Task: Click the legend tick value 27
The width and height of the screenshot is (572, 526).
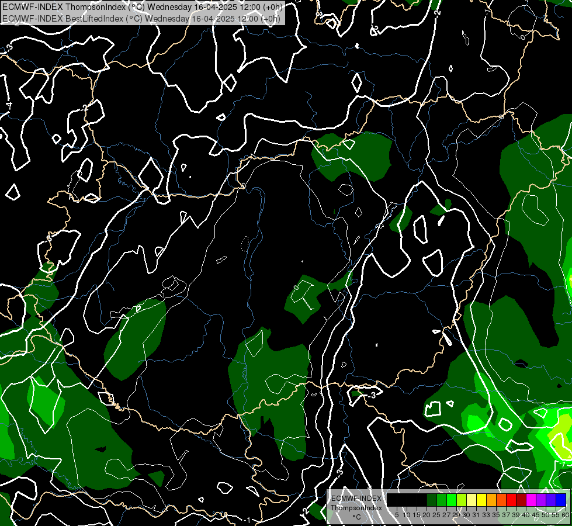Action: coord(446,515)
